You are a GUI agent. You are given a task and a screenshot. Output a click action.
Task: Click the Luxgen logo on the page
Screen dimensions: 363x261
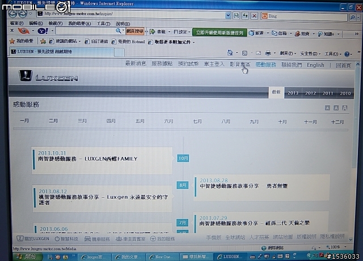[48, 76]
